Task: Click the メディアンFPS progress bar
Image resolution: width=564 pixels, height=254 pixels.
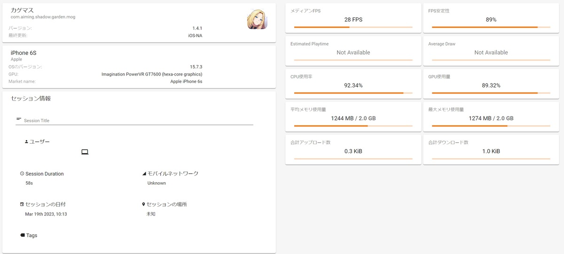Action: 353,27
